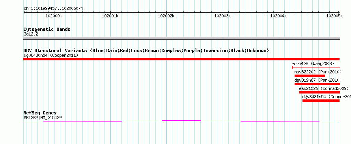Click the 102000k ruler position
This screenshot has height=144, width=351.
pos(54,16)
